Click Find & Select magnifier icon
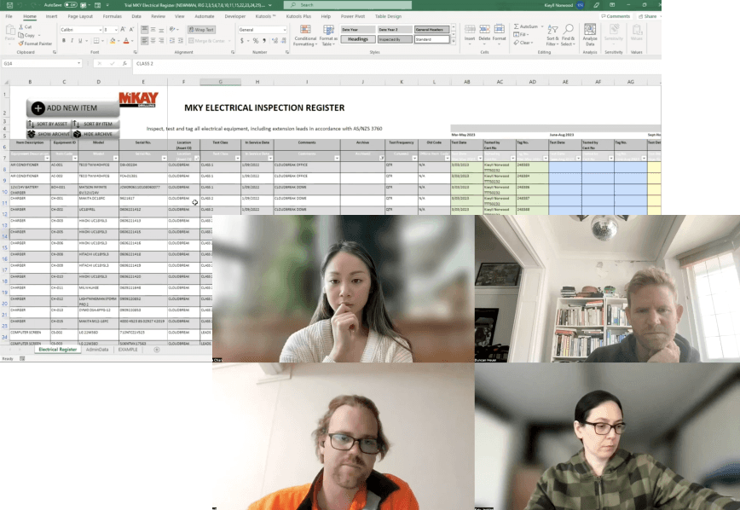 click(x=568, y=30)
